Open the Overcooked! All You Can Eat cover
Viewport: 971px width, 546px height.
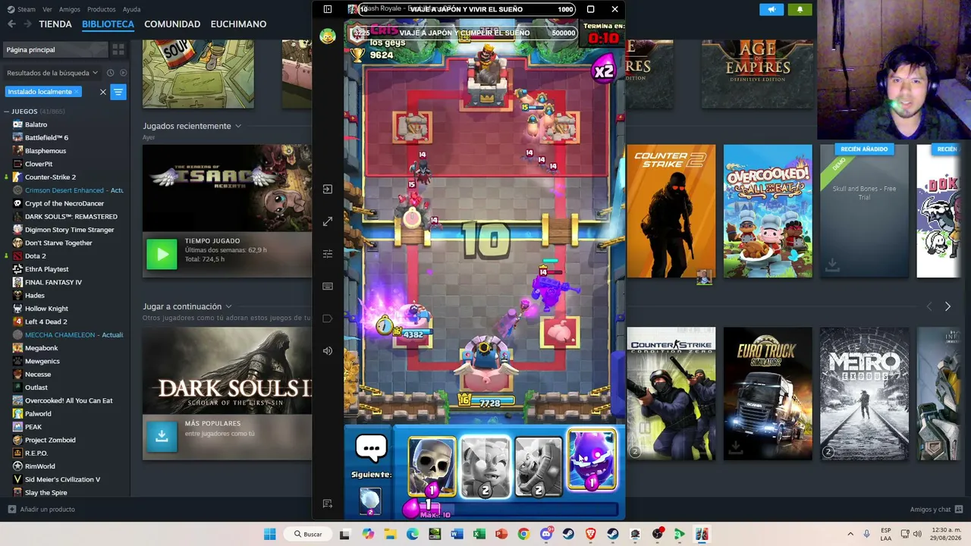[x=768, y=211]
